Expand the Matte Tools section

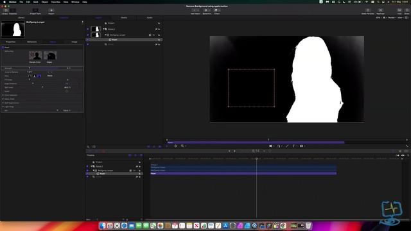(x=3, y=99)
